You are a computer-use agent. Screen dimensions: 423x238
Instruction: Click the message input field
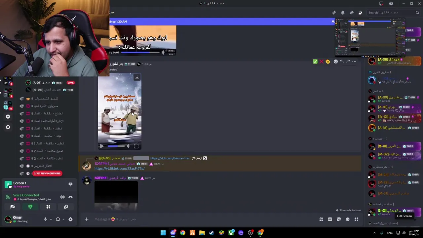[198, 219]
